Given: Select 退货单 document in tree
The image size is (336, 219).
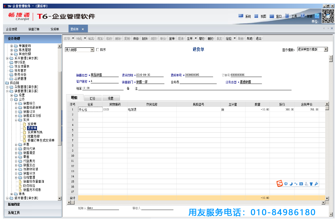Looking at the screenshot, I should tap(32, 128).
